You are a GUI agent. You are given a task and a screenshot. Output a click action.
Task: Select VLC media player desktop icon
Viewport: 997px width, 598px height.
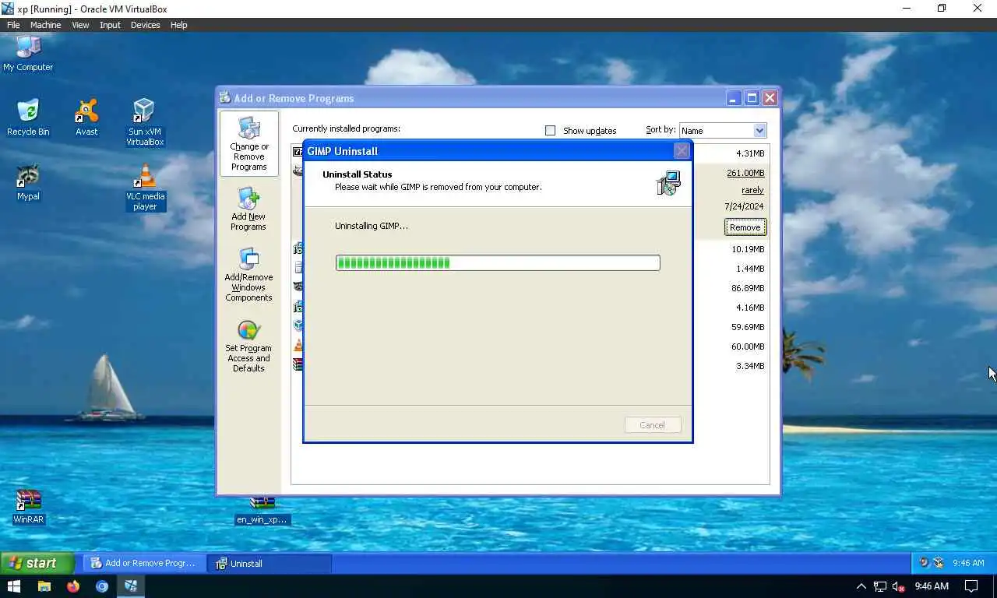pos(145,187)
